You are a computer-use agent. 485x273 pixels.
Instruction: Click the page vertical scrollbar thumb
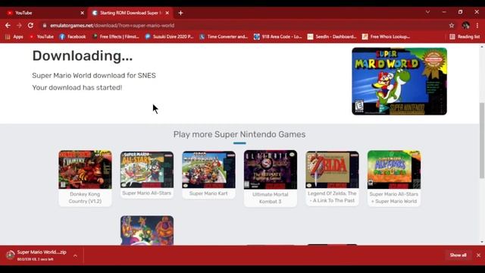tap(482, 140)
